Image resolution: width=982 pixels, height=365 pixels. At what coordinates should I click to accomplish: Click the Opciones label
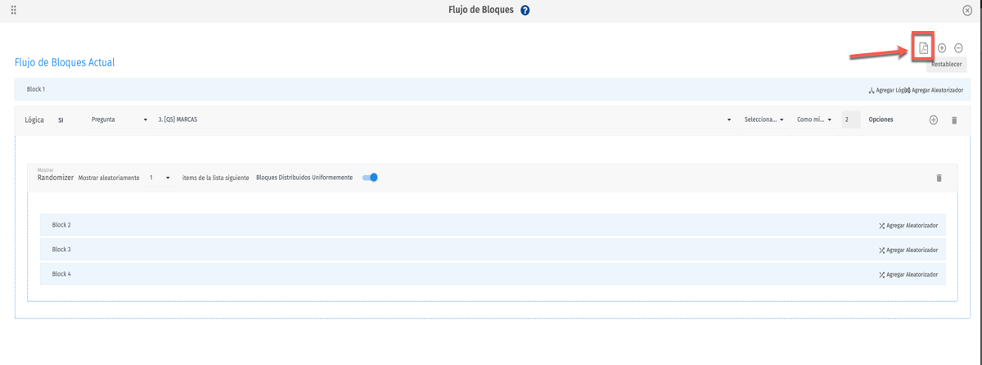[881, 119]
